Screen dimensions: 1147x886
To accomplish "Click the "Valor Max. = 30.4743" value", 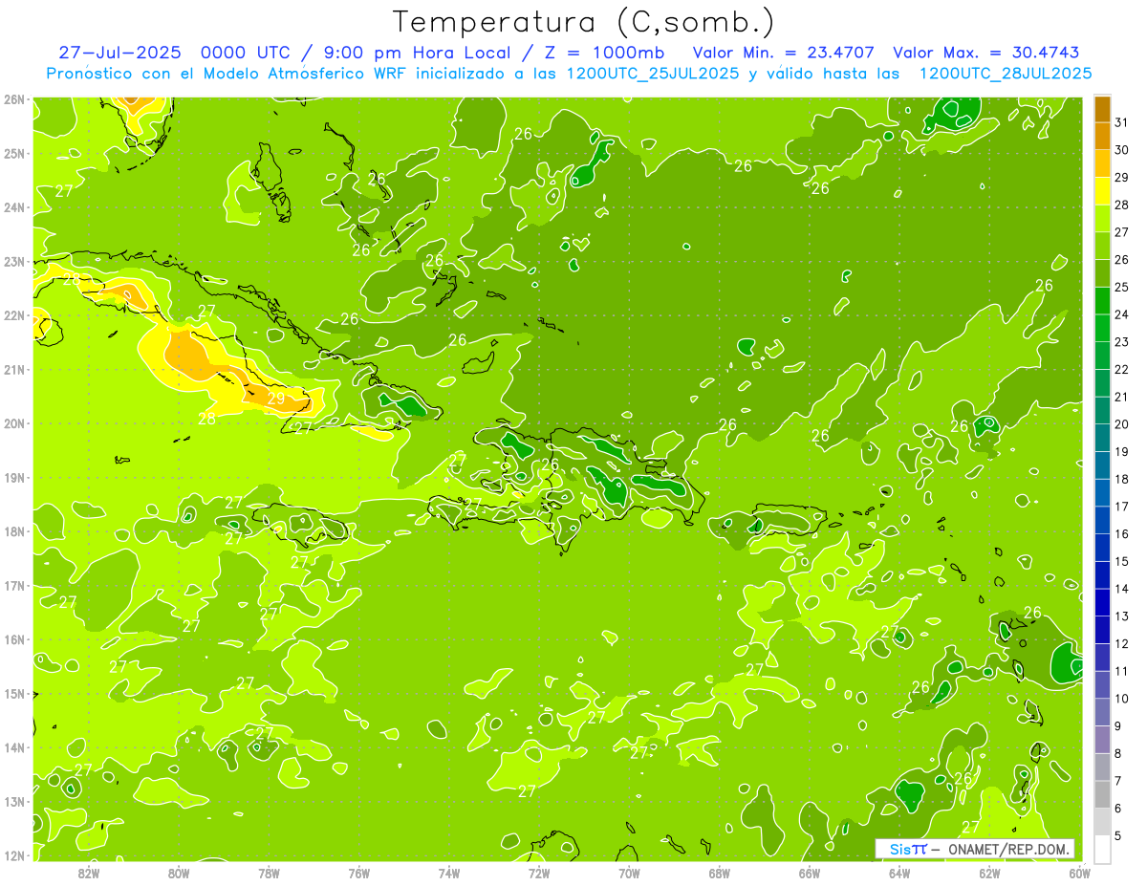I will tap(986, 53).
